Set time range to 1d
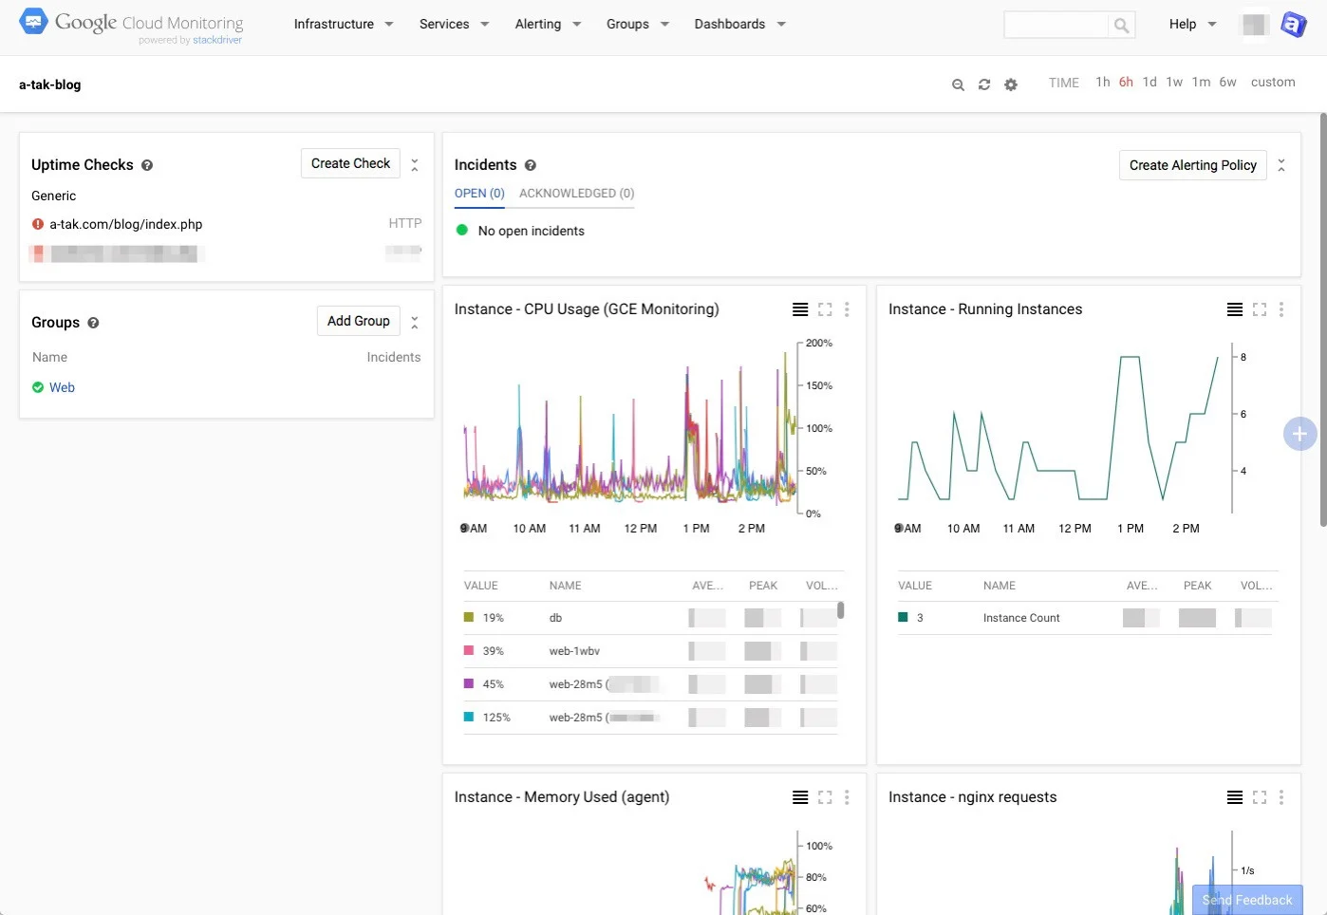1327x915 pixels. click(1149, 83)
